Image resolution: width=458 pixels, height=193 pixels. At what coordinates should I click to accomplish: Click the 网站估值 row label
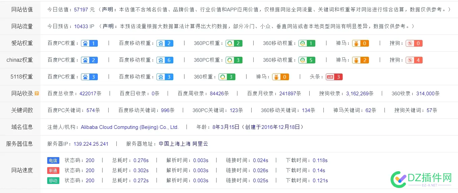point(22,9)
